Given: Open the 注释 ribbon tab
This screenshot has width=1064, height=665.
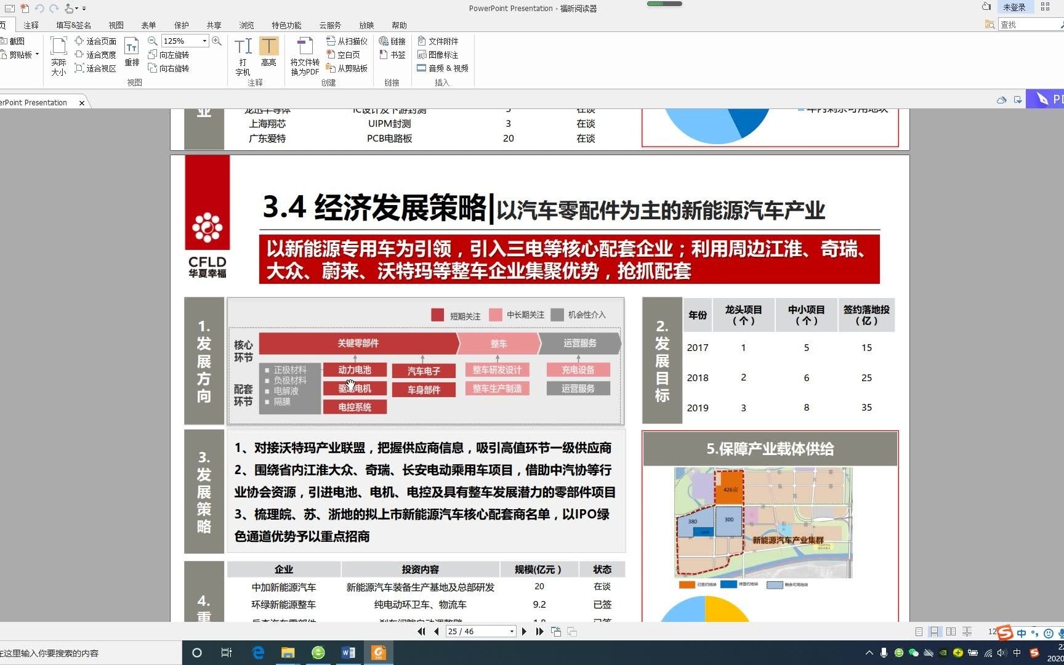Looking at the screenshot, I should coord(31,25).
